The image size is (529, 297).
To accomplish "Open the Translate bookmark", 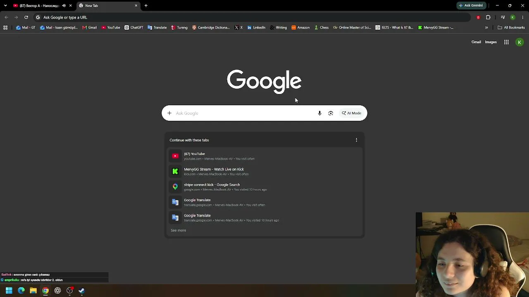I will pyautogui.click(x=157, y=28).
